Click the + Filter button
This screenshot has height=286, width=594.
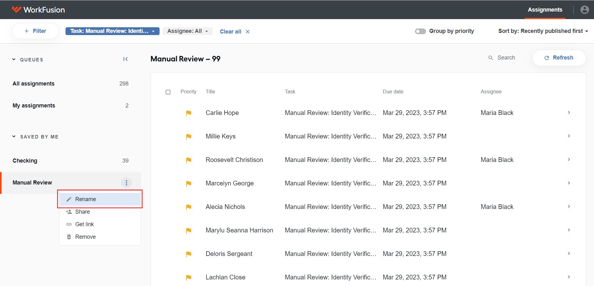coord(35,31)
